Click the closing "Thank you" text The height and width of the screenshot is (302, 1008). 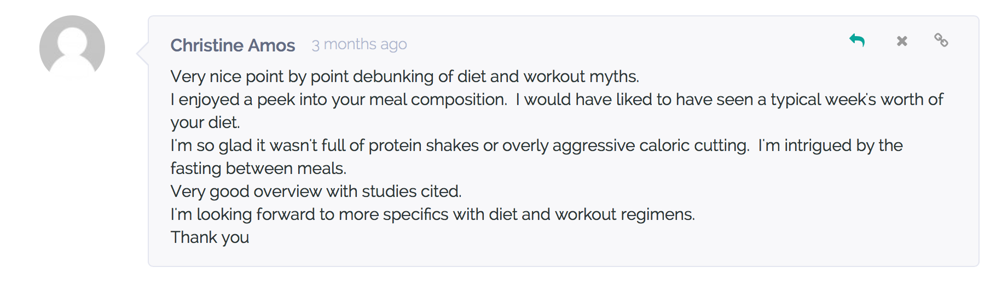(x=210, y=237)
